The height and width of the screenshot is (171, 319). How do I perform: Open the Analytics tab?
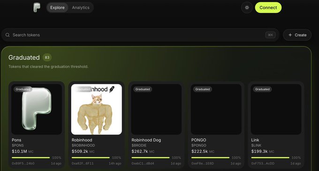tap(81, 7)
